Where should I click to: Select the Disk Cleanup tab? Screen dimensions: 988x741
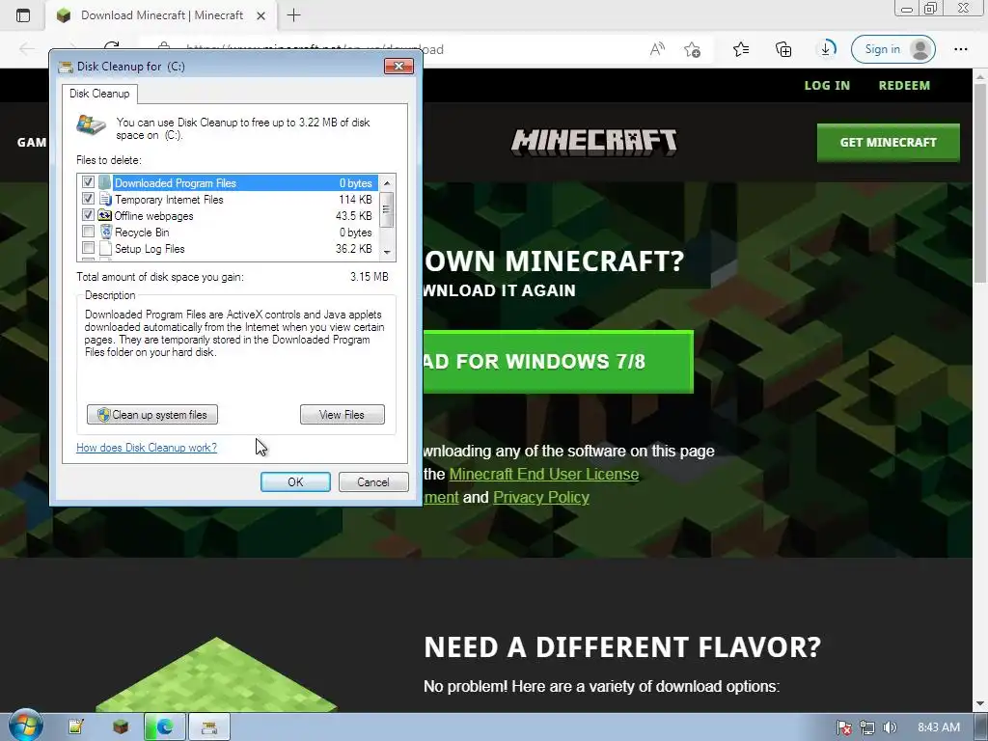[x=99, y=94]
